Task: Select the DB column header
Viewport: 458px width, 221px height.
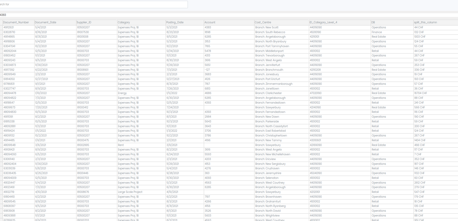Action: 373,23
